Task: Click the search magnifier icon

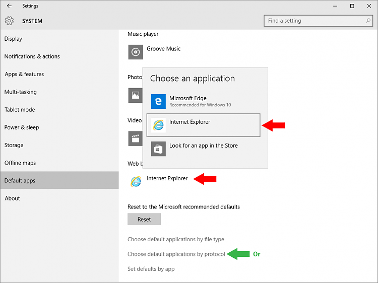Action: (368, 21)
